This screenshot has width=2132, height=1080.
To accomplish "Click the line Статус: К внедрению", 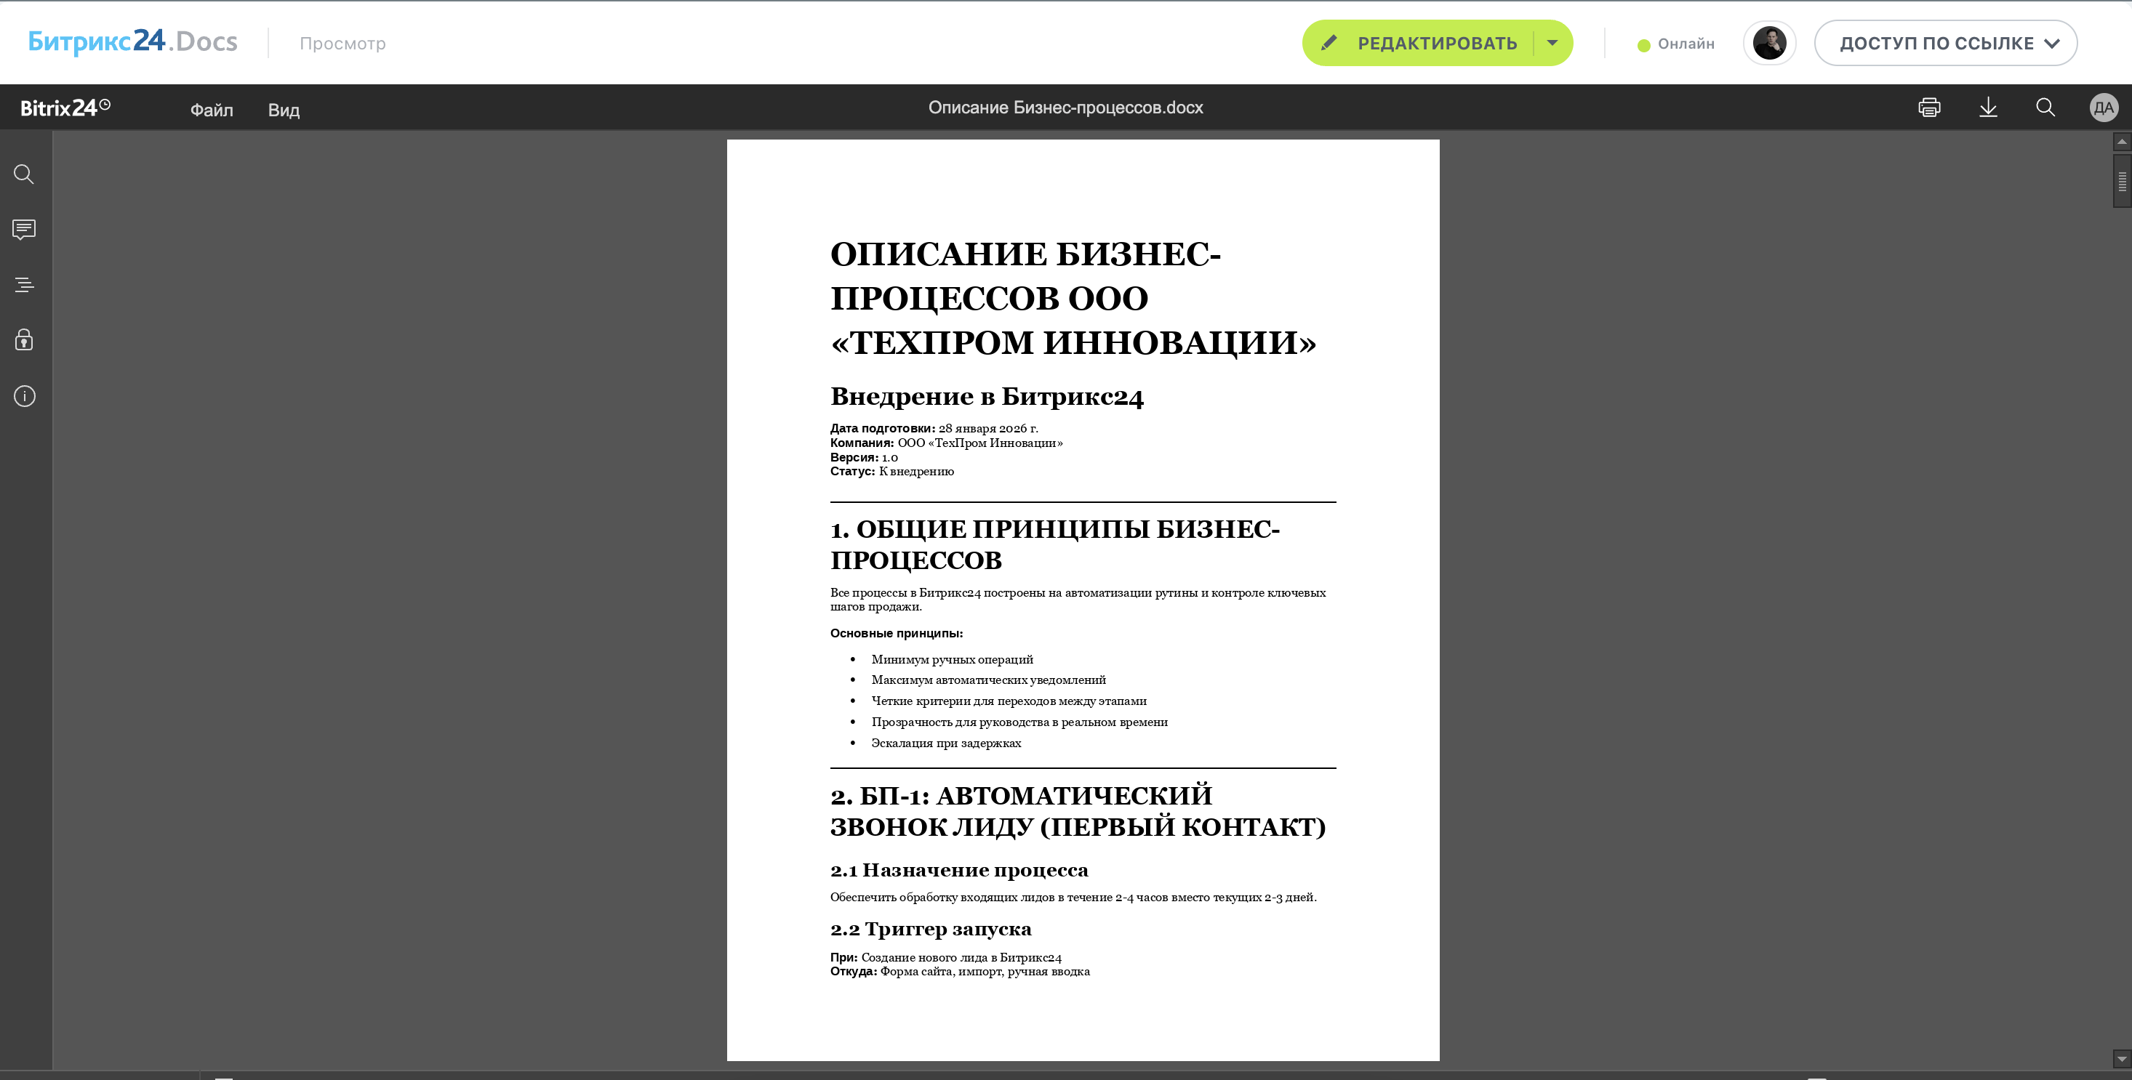I will (892, 472).
